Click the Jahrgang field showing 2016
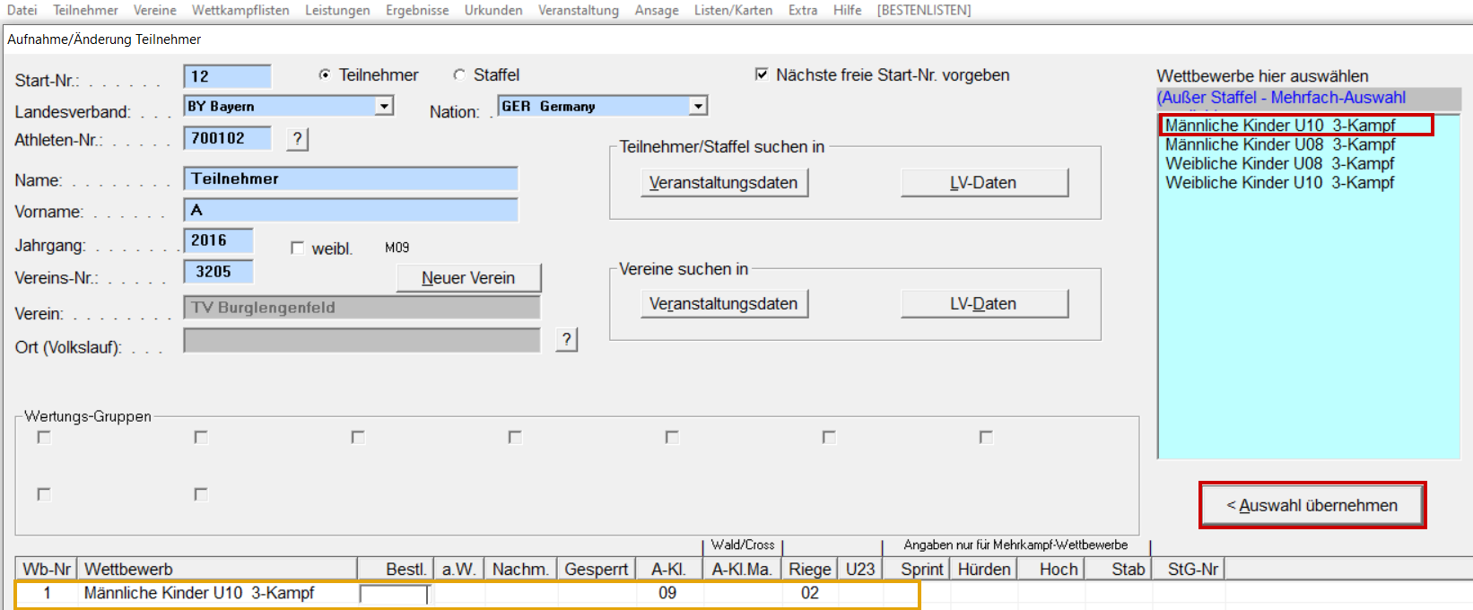Viewport: 1473px width, 610px height. (x=218, y=240)
